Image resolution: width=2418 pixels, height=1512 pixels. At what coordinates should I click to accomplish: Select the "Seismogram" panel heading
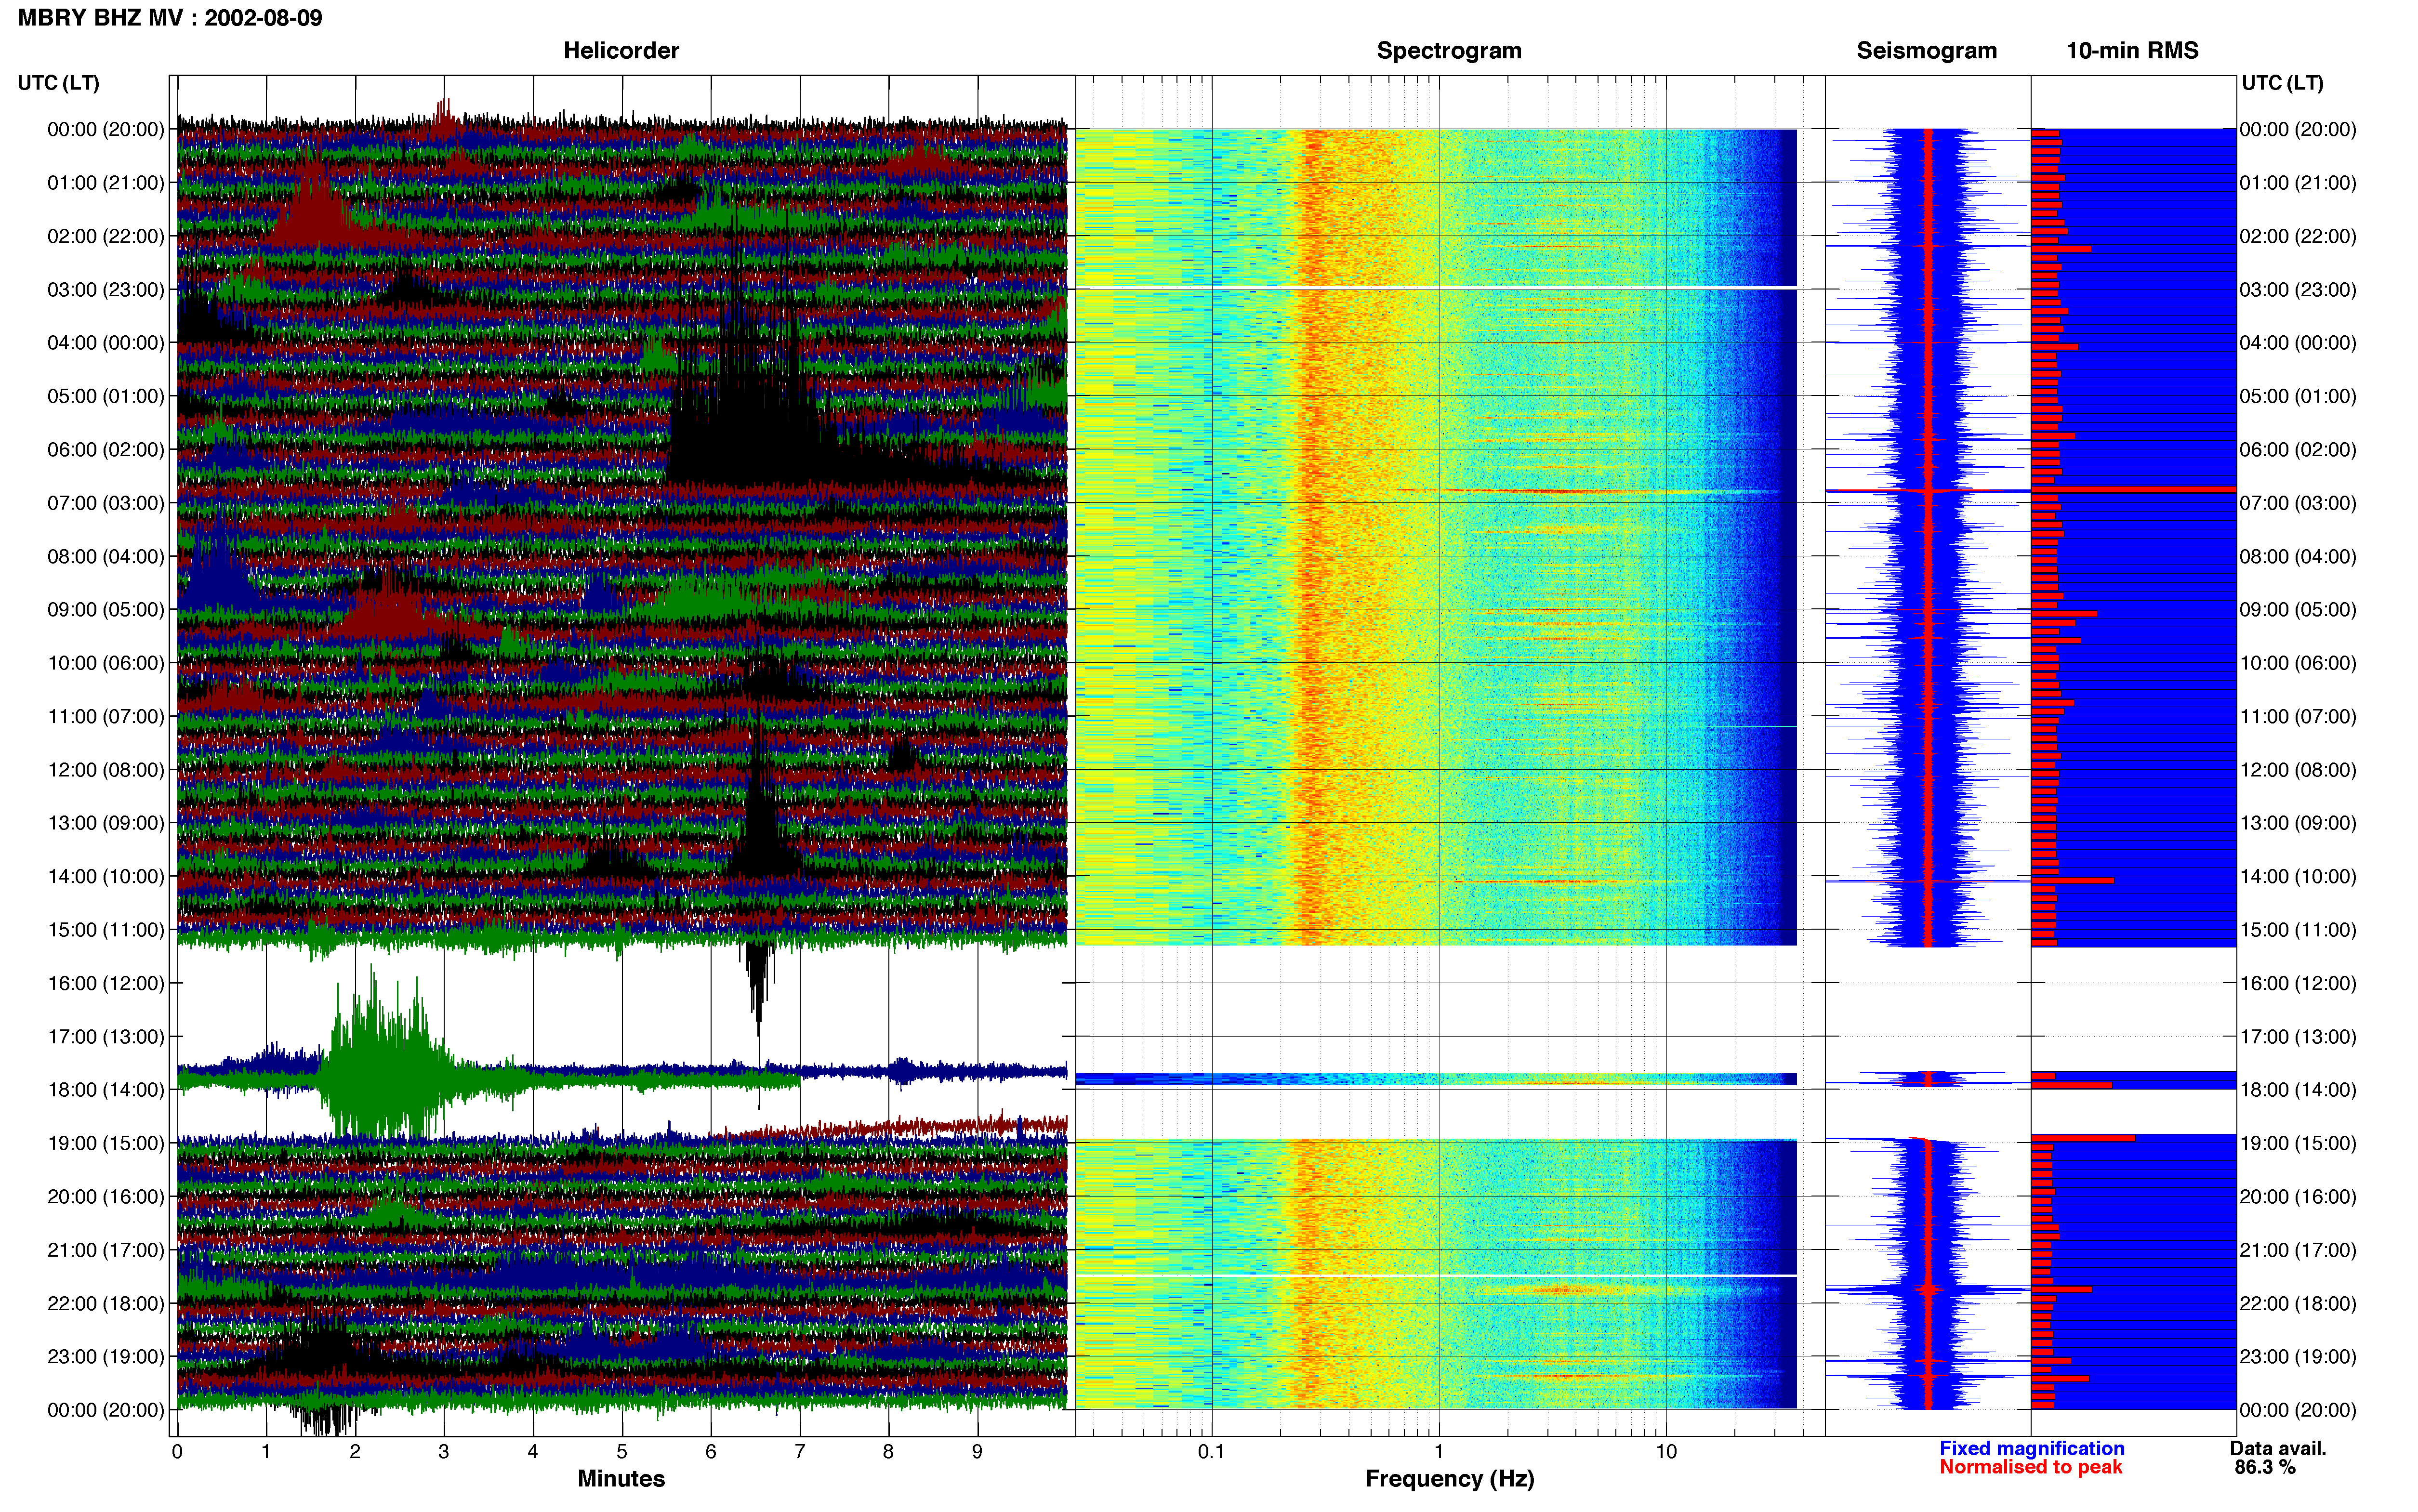pyautogui.click(x=1927, y=51)
